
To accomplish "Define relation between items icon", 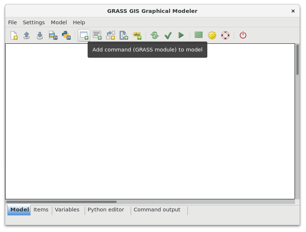I will coord(110,35).
